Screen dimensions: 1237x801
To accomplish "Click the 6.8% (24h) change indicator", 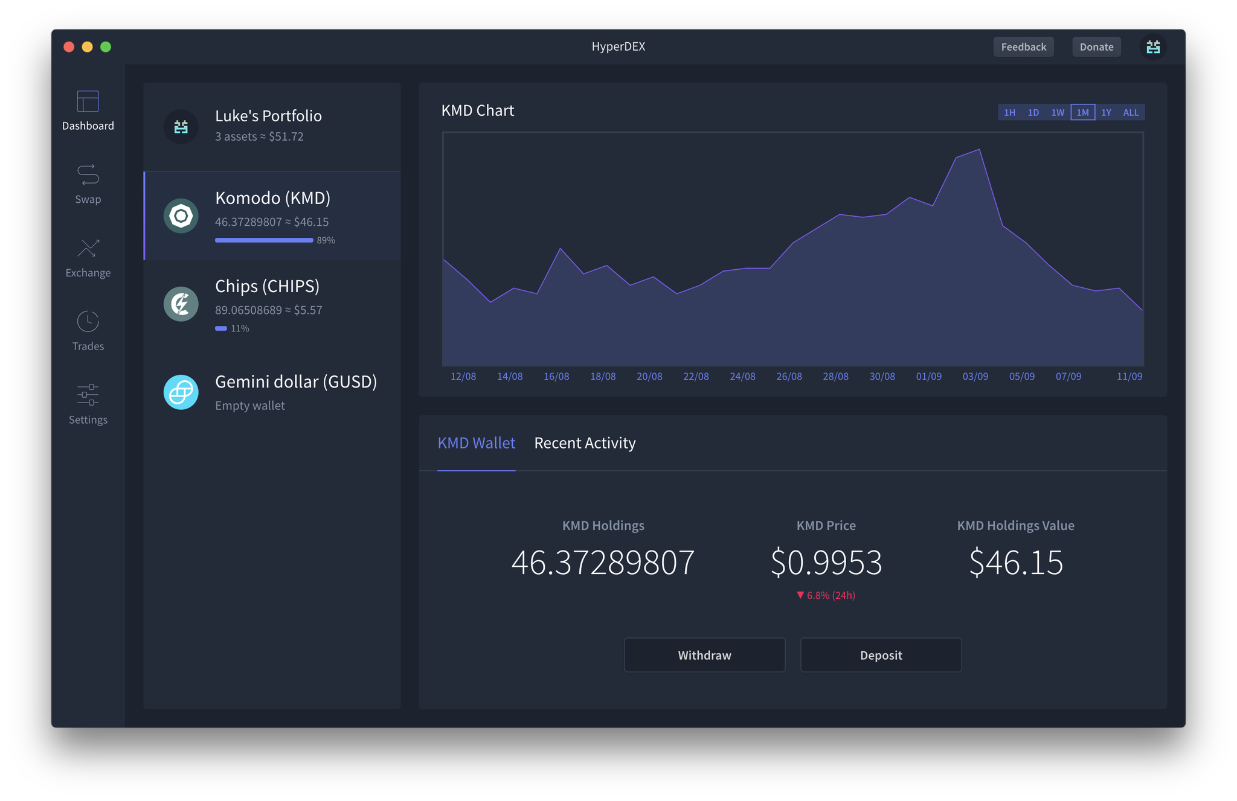I will 826,595.
